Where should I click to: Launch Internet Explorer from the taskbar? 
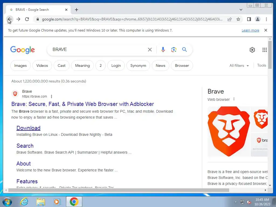24,202
